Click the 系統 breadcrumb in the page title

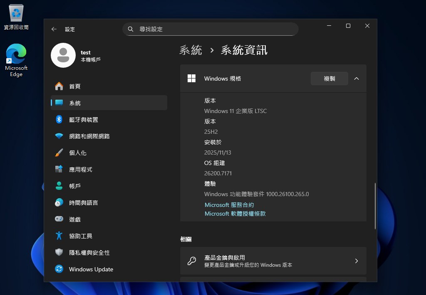[191, 51]
